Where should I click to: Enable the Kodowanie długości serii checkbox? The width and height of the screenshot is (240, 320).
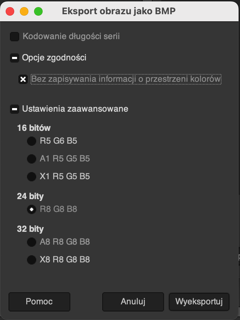tap(15, 37)
